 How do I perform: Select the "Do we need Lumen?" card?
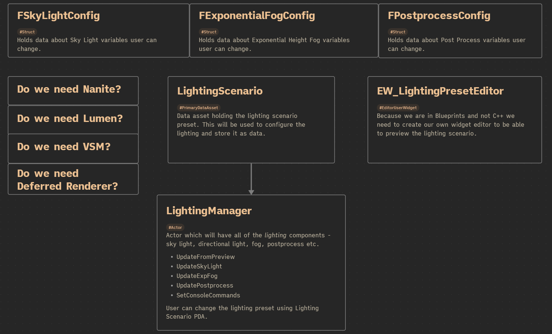(x=73, y=119)
